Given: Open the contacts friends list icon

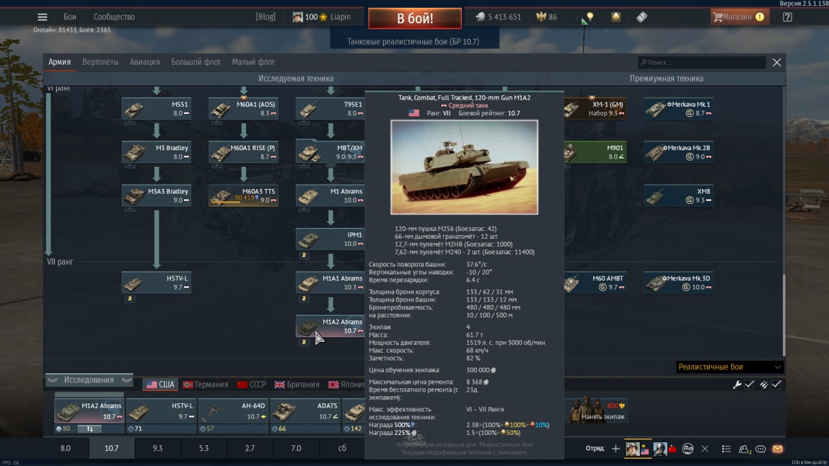Looking at the screenshot, I should tap(745, 449).
